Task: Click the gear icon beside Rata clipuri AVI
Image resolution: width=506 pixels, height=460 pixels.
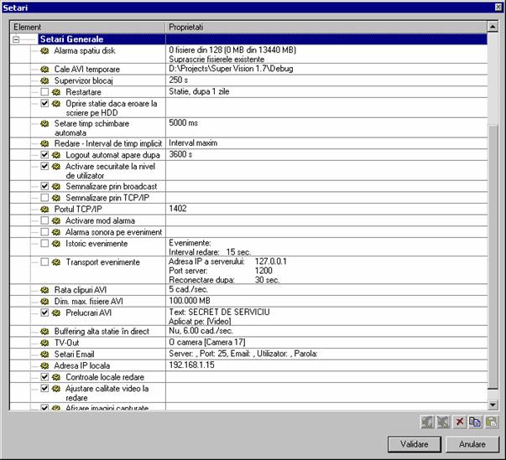Action: 45,289
